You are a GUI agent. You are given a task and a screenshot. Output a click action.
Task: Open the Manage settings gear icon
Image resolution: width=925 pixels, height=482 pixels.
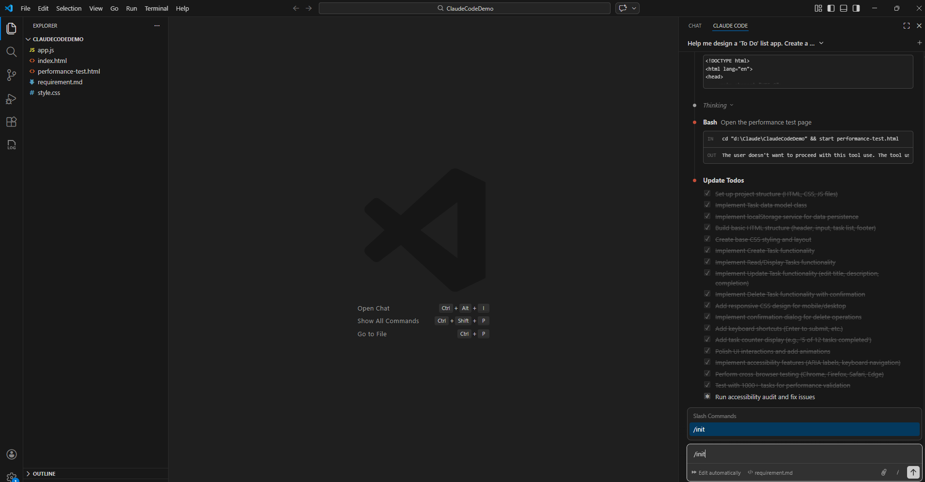point(11,477)
